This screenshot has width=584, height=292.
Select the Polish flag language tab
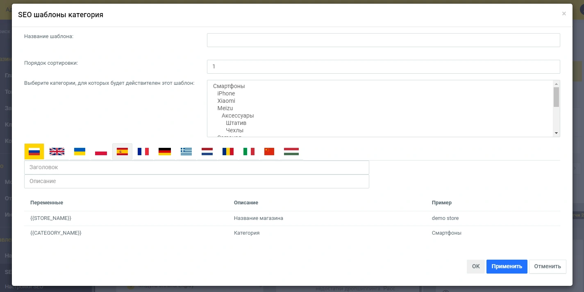pyautogui.click(x=101, y=152)
